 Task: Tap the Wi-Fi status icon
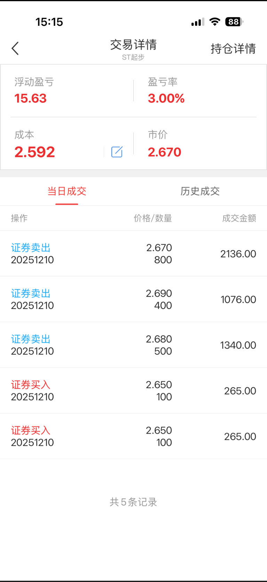[215, 22]
